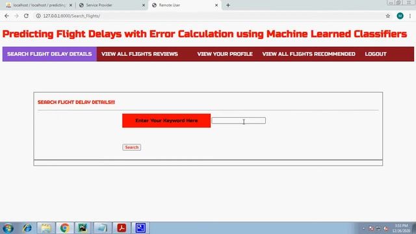Click the Search button
The image size is (416, 234).
coord(131,148)
